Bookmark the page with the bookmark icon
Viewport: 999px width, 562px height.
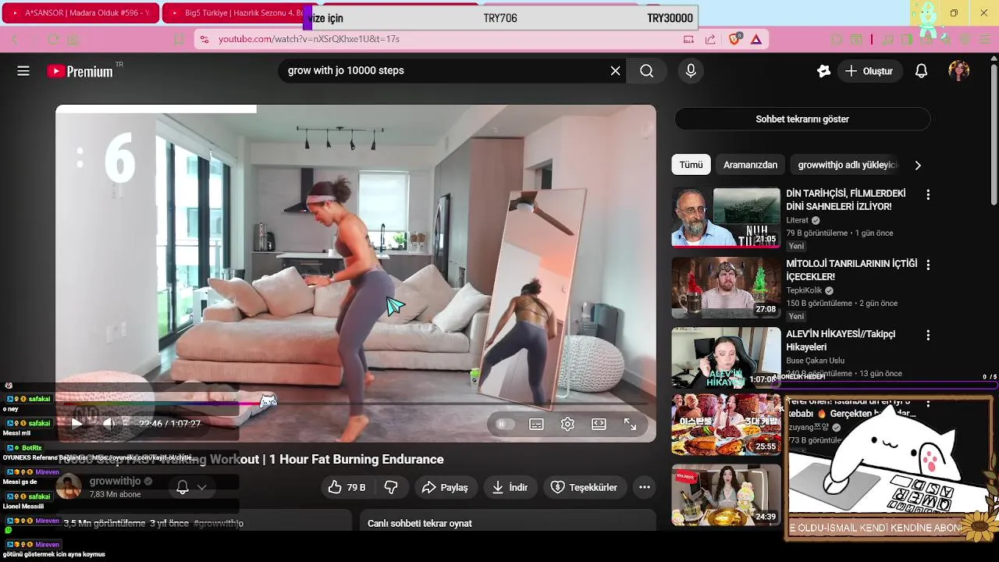point(179,39)
